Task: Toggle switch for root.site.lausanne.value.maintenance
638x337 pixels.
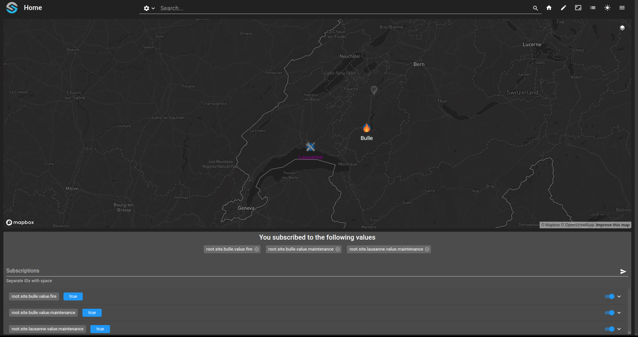Action: [609, 329]
